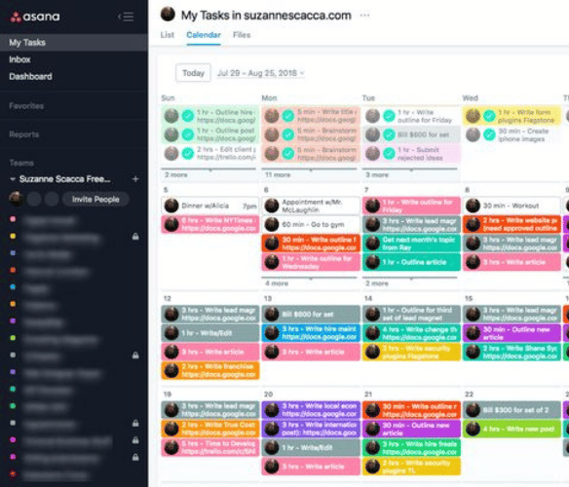Toggle checkmark on Wednesday Create iphone images
569x487 pixels.
[489, 134]
